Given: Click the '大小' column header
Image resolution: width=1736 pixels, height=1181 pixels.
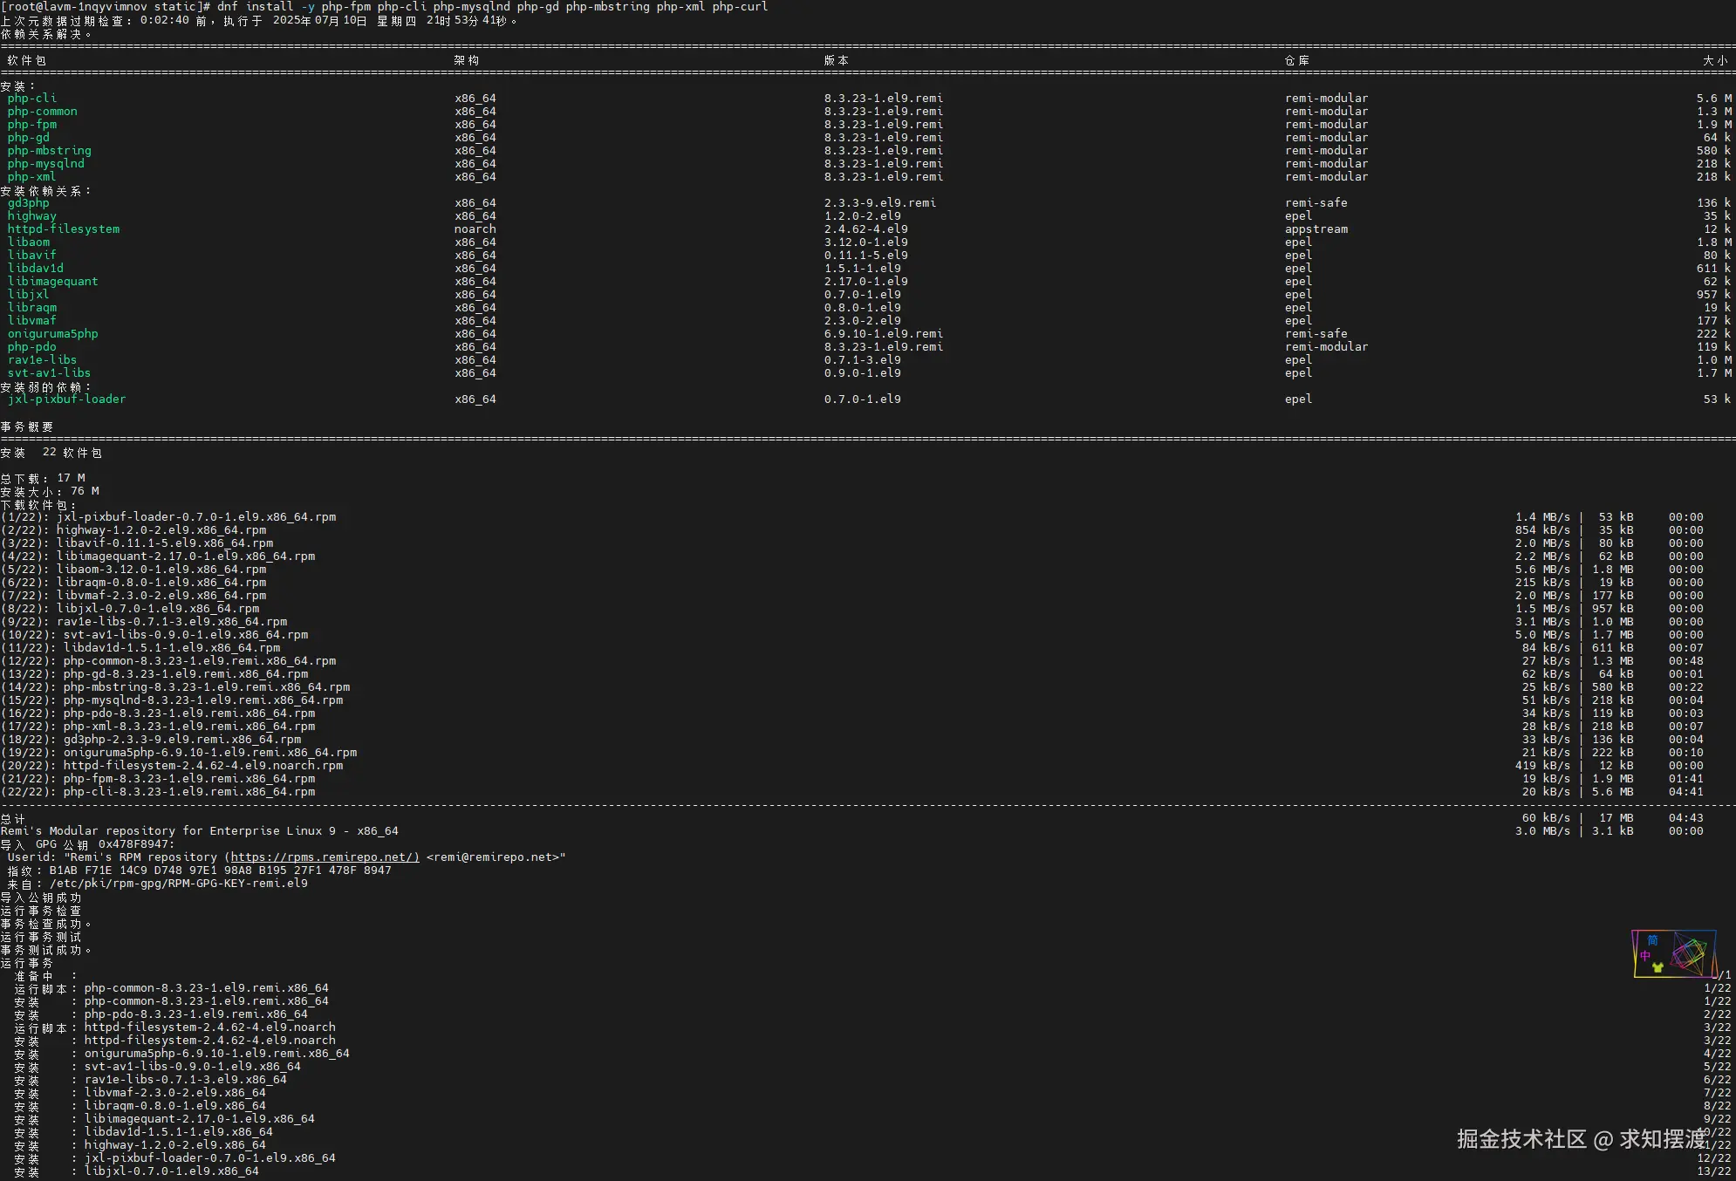Looking at the screenshot, I should point(1714,60).
